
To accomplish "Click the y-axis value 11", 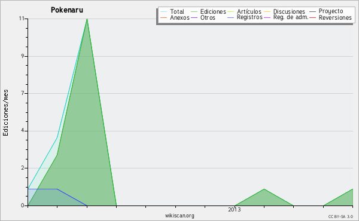I will click(22, 19).
